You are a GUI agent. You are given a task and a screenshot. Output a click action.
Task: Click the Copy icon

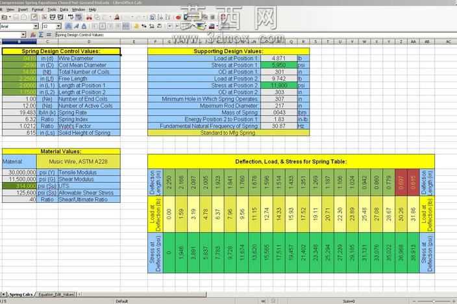click(97, 18)
